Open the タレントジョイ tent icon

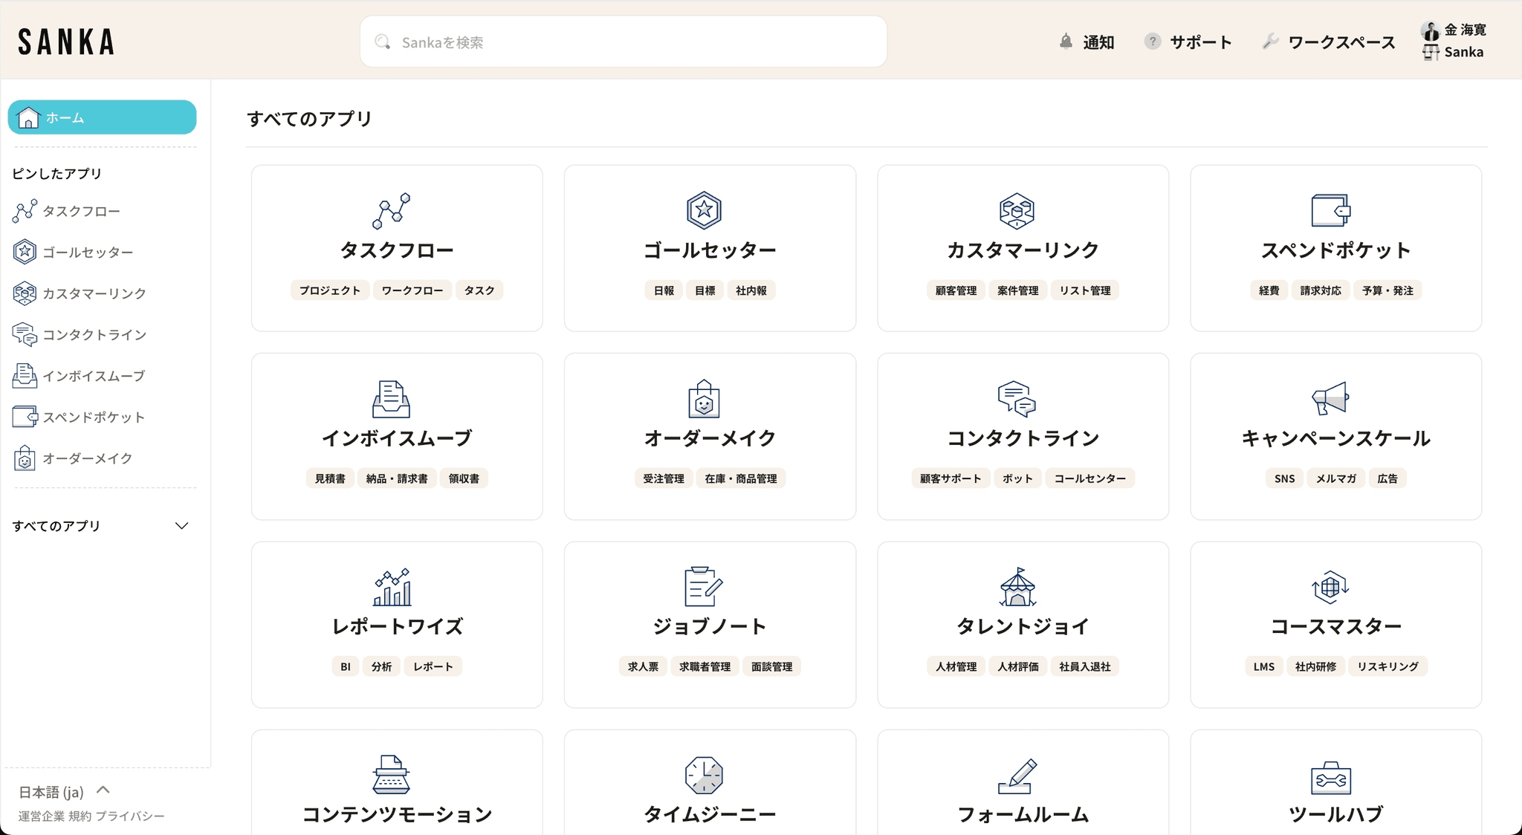[1017, 587]
